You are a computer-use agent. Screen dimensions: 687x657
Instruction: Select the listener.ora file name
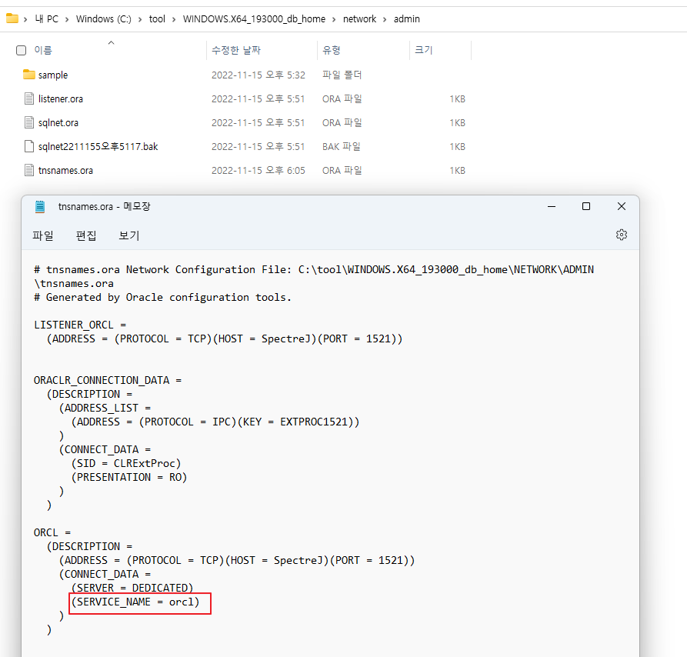[61, 99]
